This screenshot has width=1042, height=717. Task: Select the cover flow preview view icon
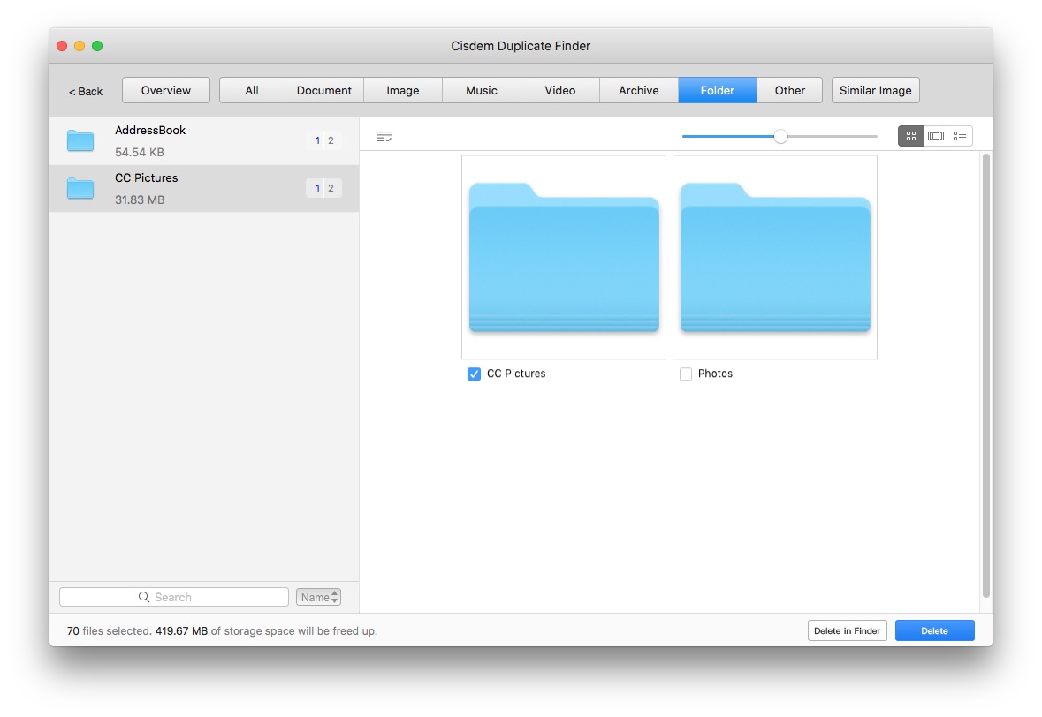pyautogui.click(x=935, y=135)
